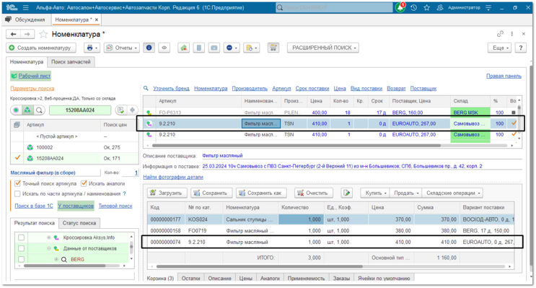Click the Загрузить button
536x288 pixels.
click(167, 193)
